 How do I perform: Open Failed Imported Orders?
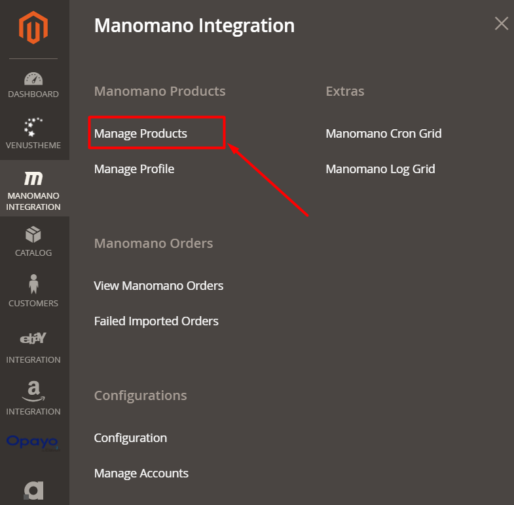pyautogui.click(x=156, y=321)
